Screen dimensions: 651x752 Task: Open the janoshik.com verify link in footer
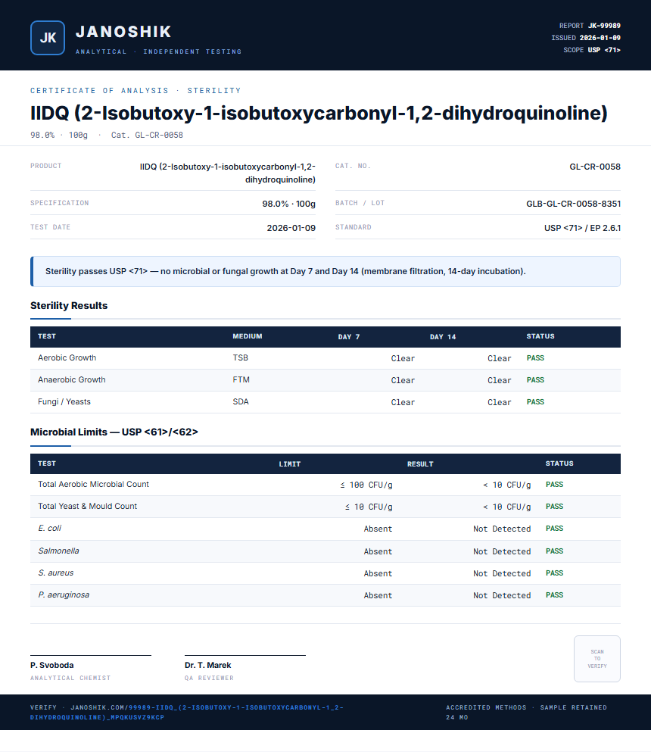point(187,712)
